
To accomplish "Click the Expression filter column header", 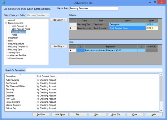I will pos(111,47).
